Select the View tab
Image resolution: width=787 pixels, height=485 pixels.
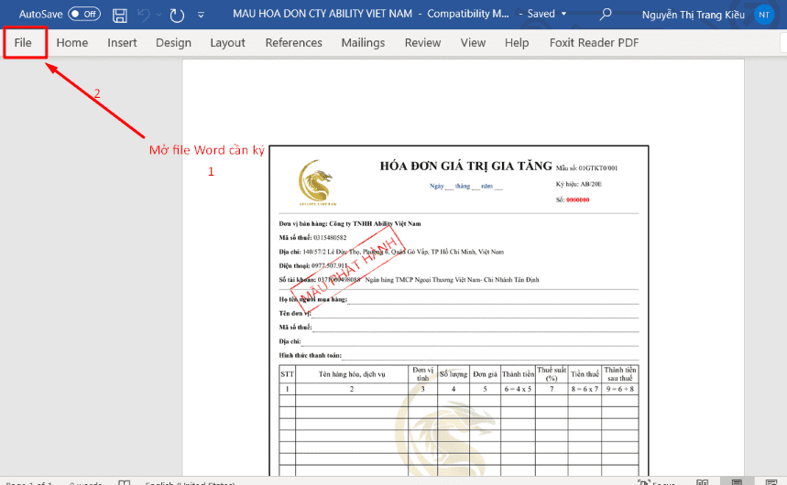pyautogui.click(x=473, y=43)
